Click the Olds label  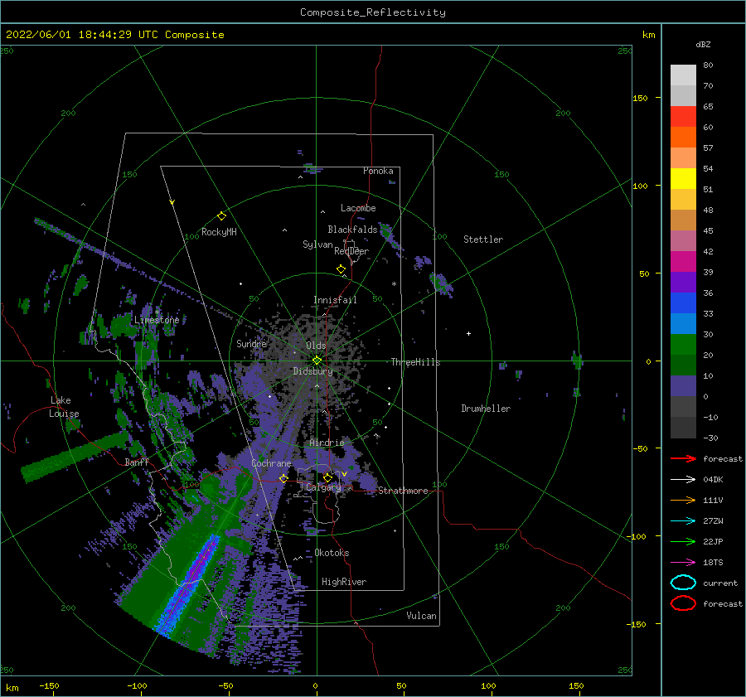(x=316, y=346)
